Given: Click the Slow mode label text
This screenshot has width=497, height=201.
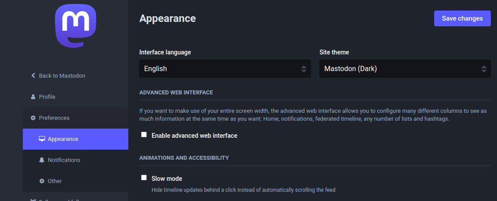Looking at the screenshot, I should point(167,179).
